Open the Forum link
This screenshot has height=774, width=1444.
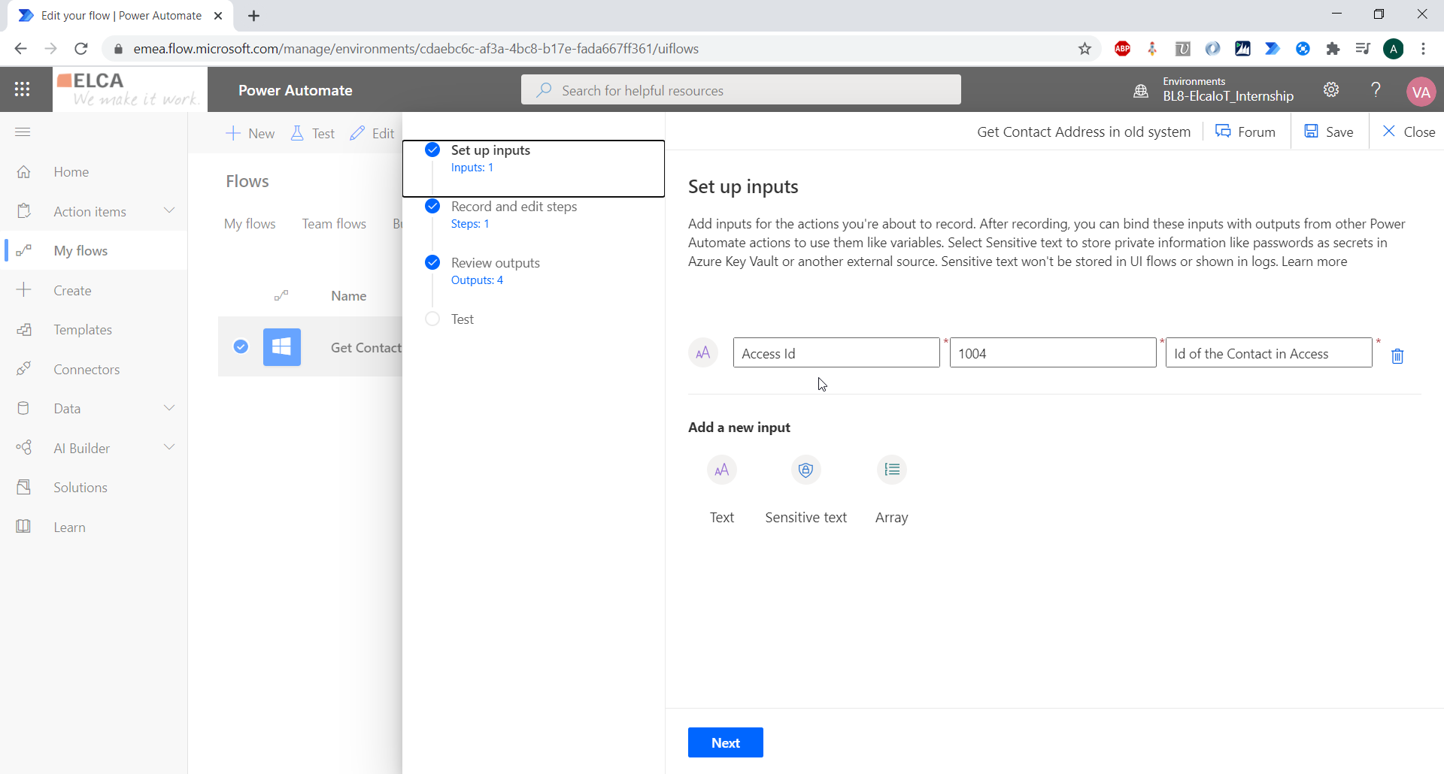tap(1245, 132)
